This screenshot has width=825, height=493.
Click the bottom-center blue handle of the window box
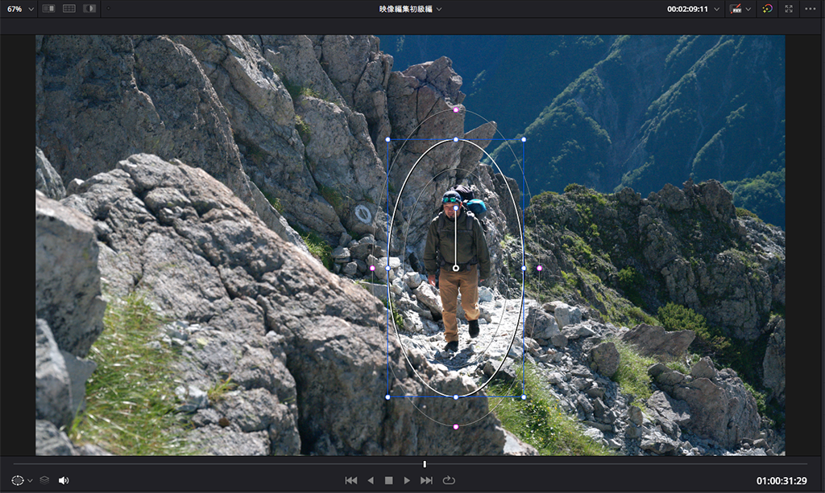[456, 397]
